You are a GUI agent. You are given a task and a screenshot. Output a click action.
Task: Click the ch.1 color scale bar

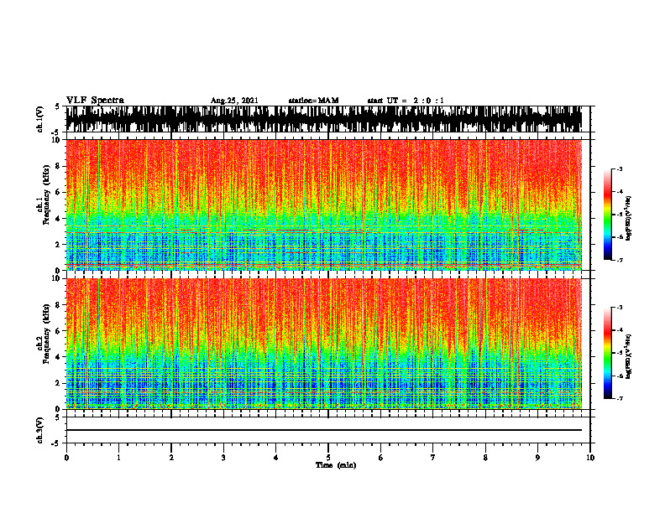pos(607,215)
